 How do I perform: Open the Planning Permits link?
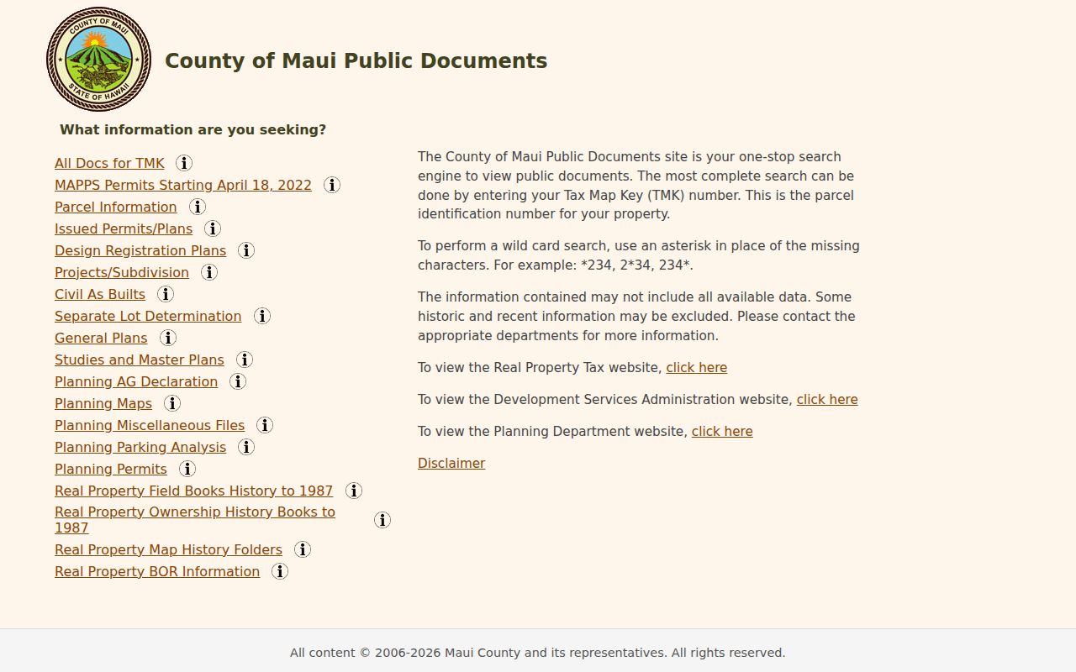111,469
